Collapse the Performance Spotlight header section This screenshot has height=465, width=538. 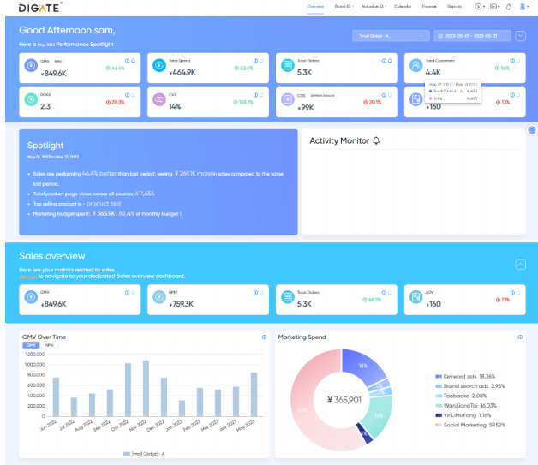pos(519,36)
